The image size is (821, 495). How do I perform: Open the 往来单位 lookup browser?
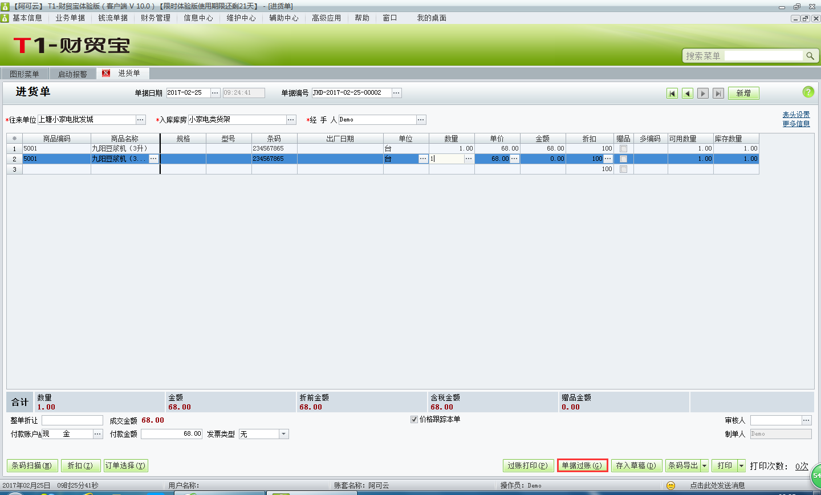pos(140,119)
